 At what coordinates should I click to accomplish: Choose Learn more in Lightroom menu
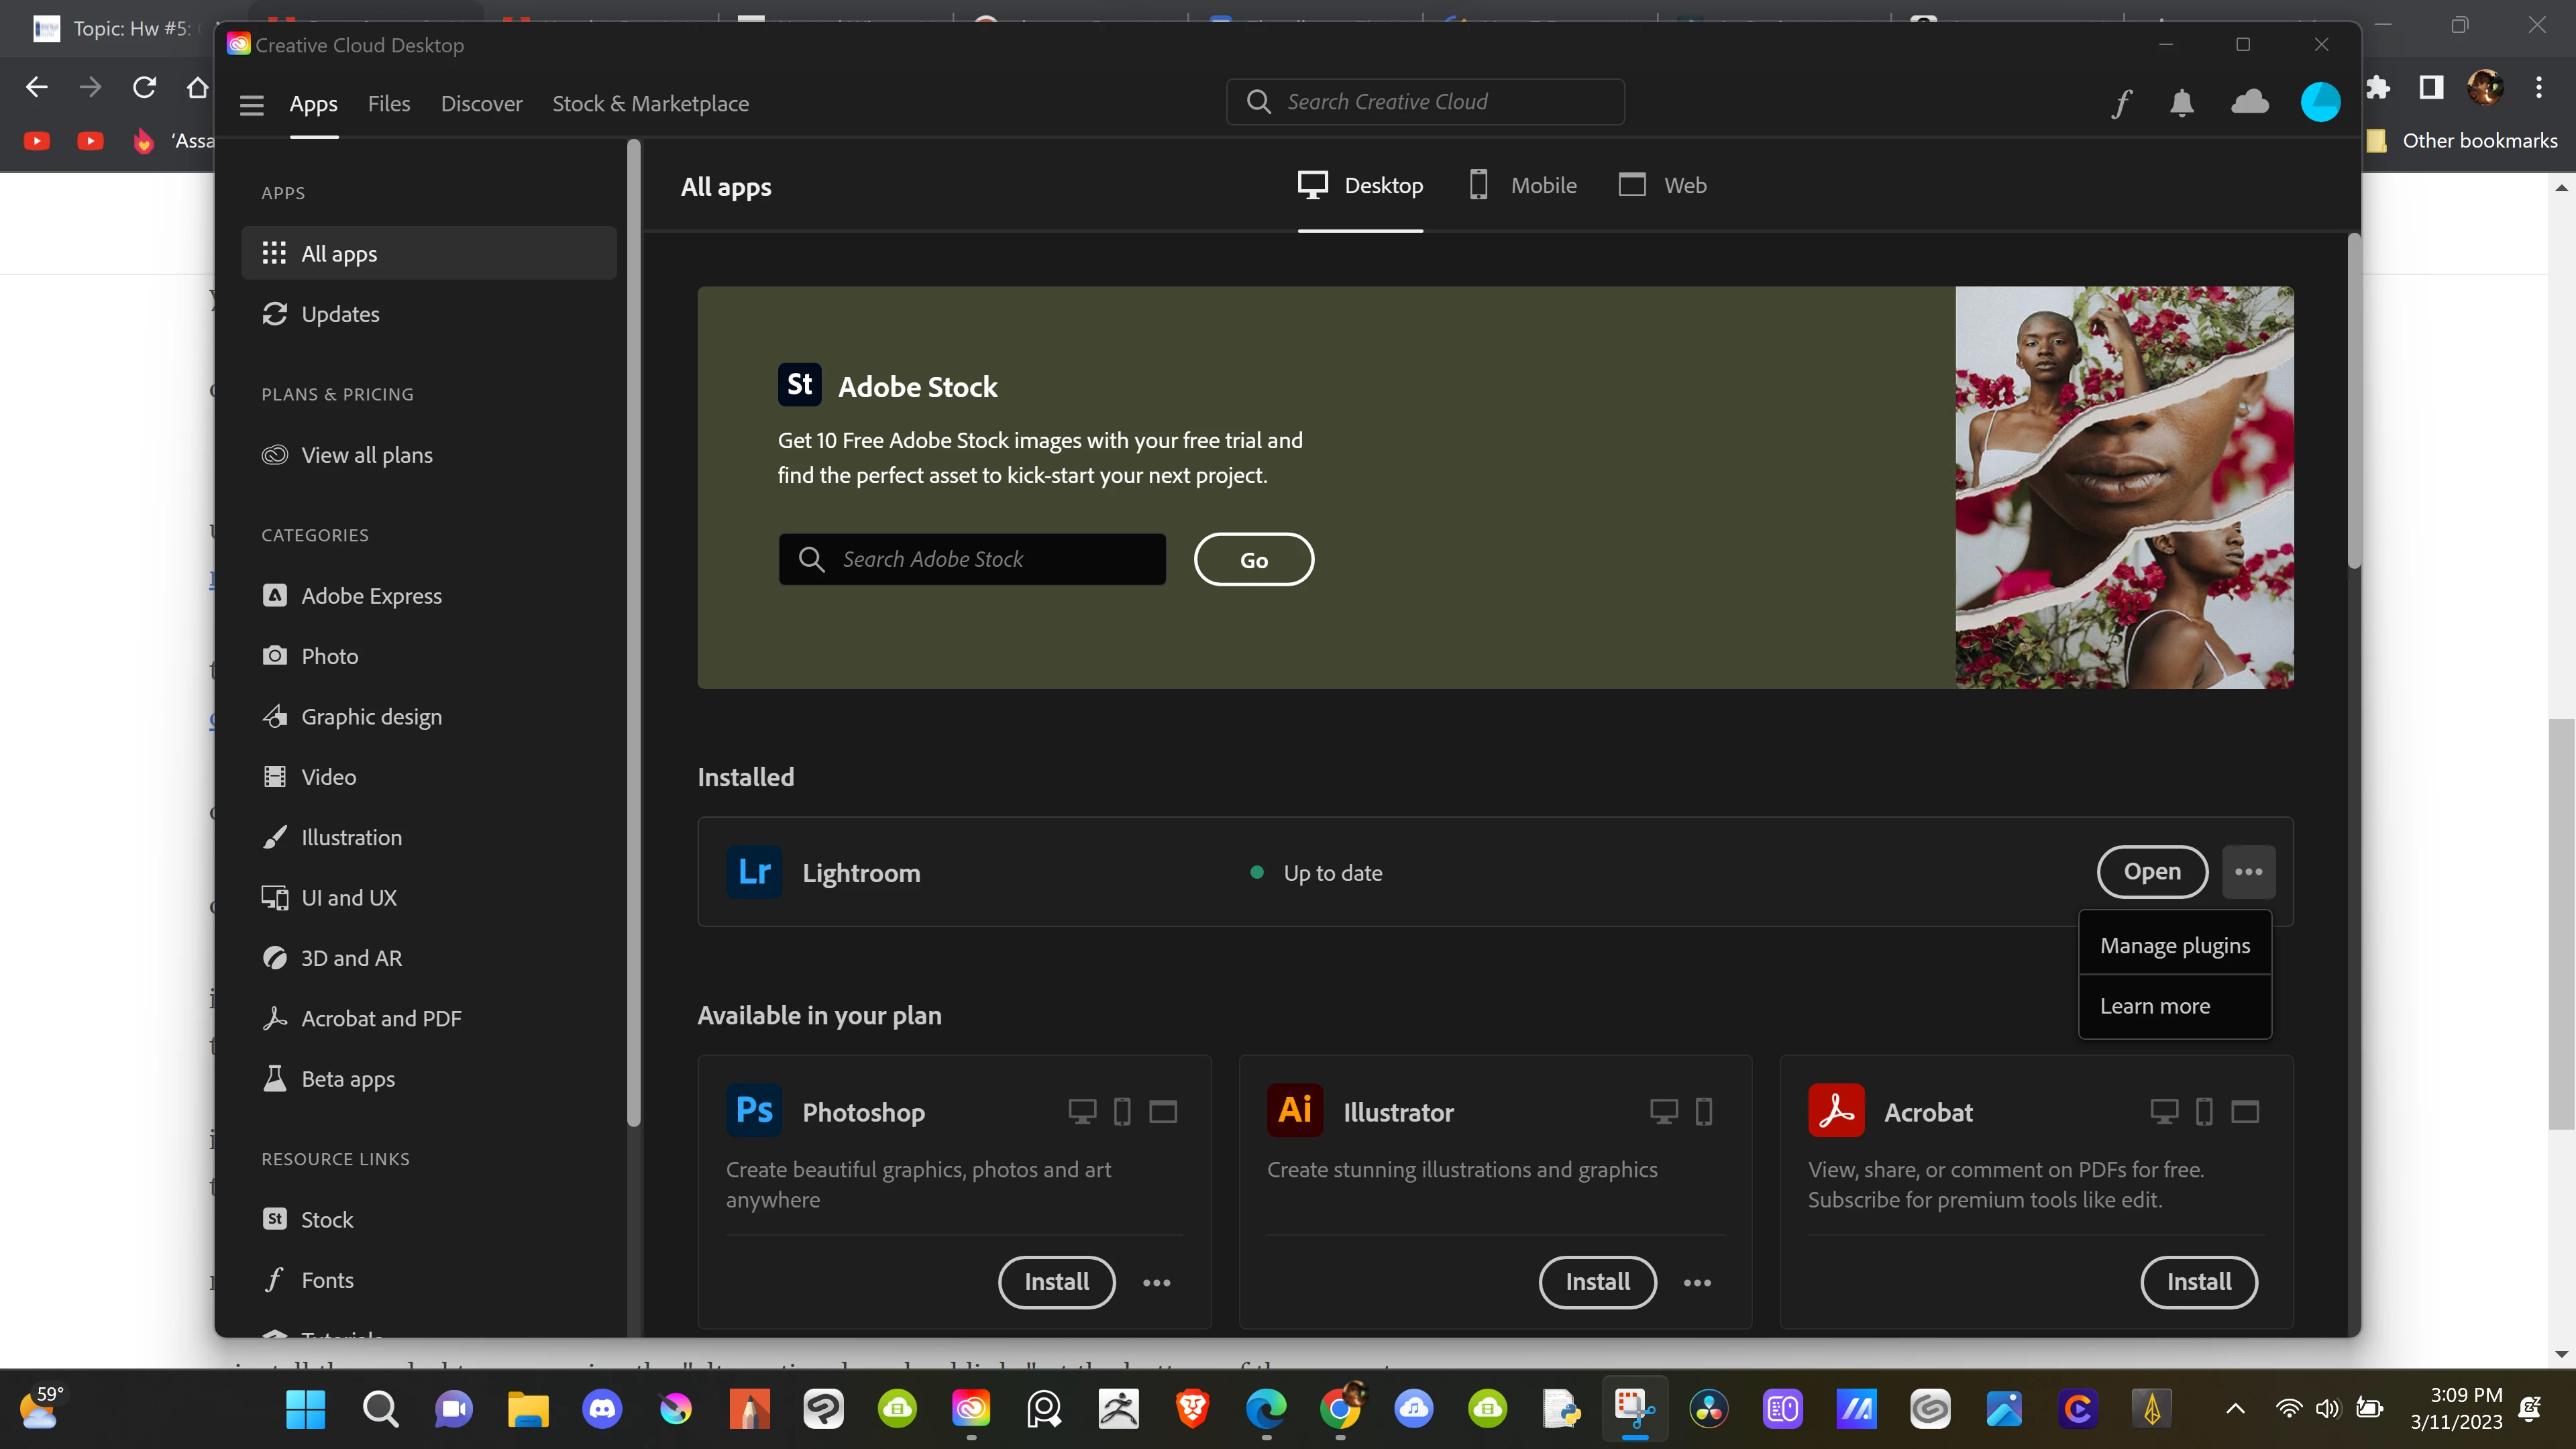click(2155, 1006)
